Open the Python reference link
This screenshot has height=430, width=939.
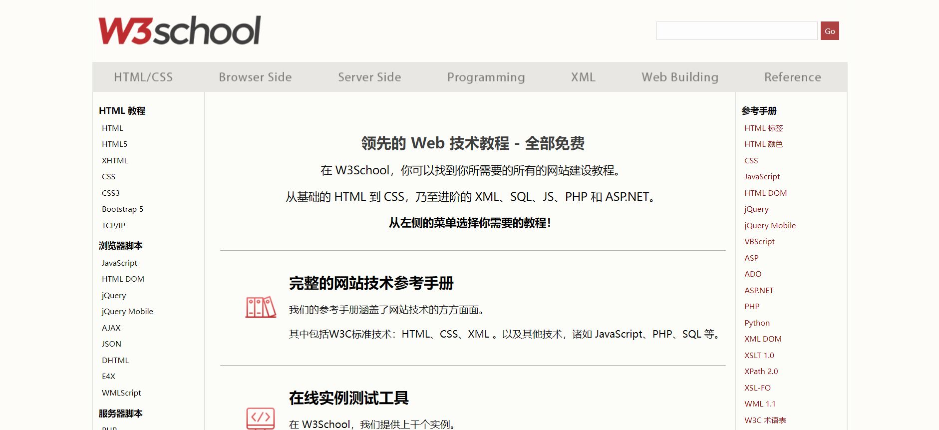click(x=757, y=323)
